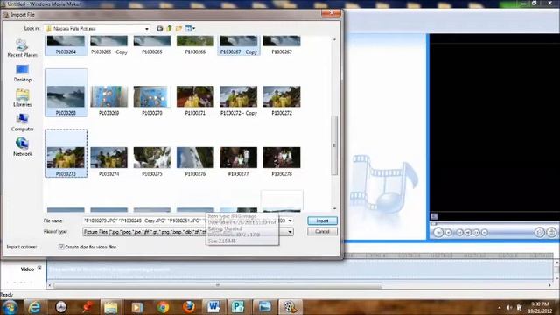Open Windows Media Player from taskbar
This screenshot has height=315, width=560.
click(136, 307)
